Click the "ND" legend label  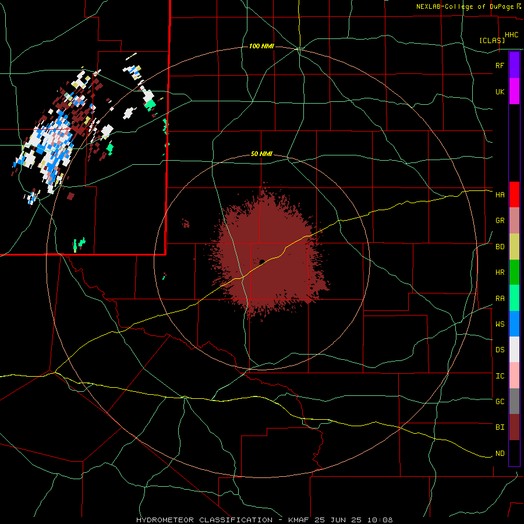point(500,454)
